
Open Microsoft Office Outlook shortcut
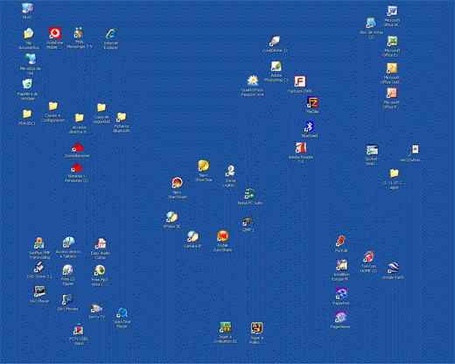(392, 68)
